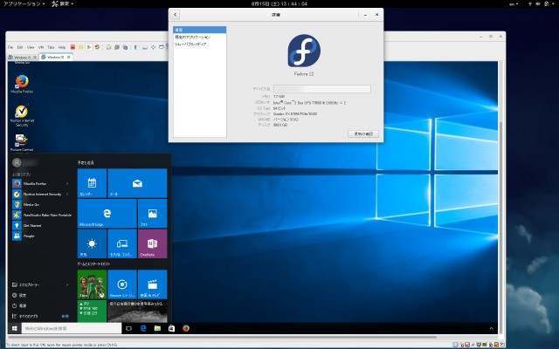Open the Weather tile with sun icon
This screenshot has width=559, height=349.
pos(92,243)
